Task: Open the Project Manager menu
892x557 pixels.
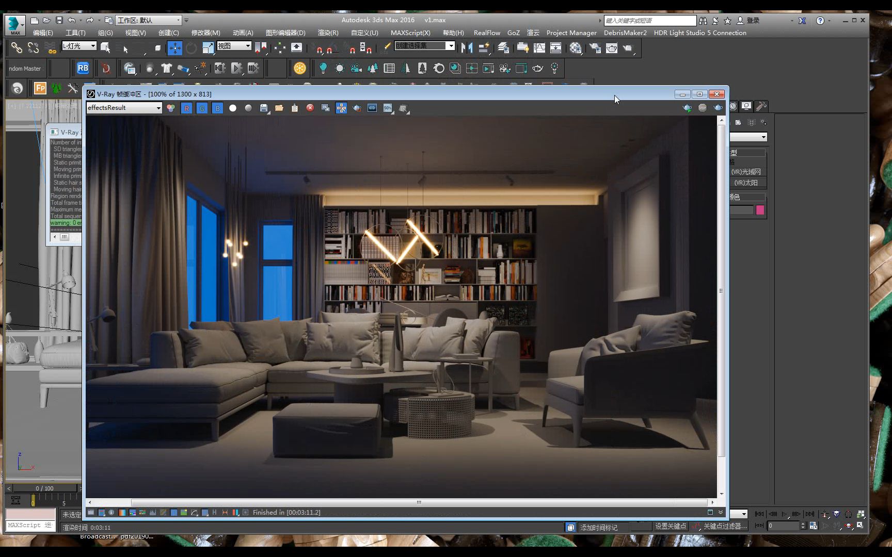Action: tap(571, 32)
